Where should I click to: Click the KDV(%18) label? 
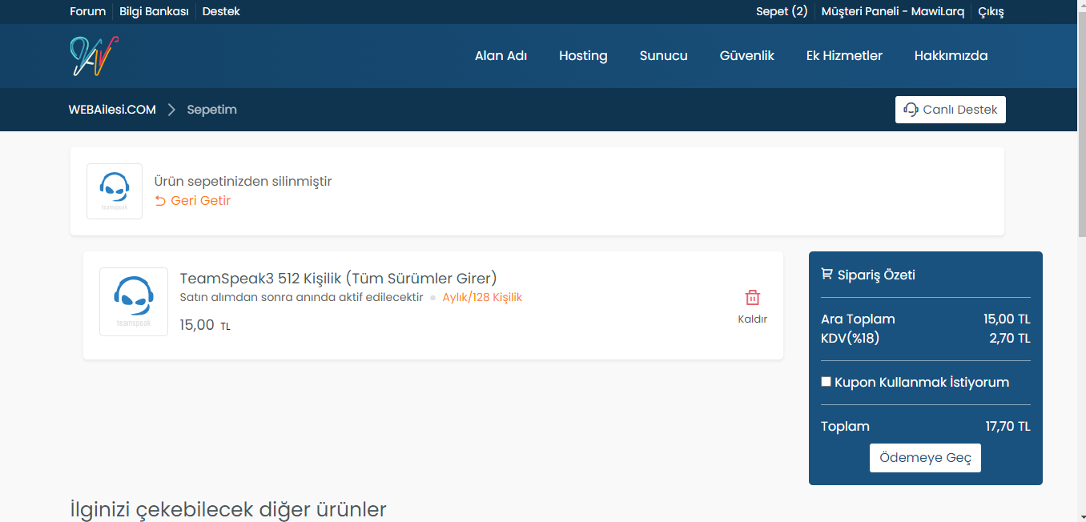pyautogui.click(x=850, y=339)
